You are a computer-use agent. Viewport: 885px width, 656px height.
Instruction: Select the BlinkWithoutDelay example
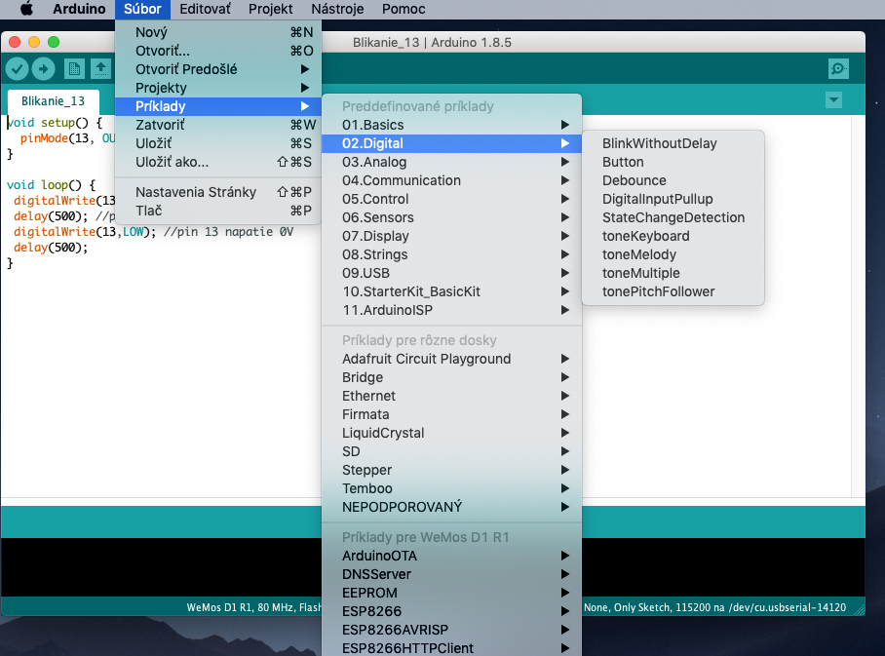click(x=659, y=143)
